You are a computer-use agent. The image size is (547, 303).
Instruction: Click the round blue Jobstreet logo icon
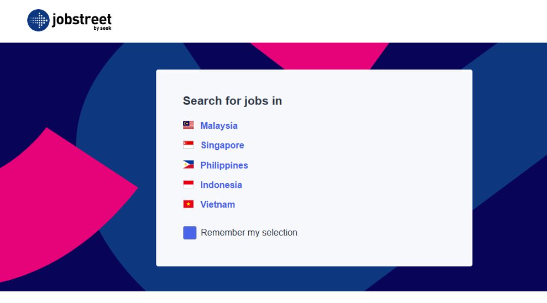click(38, 20)
